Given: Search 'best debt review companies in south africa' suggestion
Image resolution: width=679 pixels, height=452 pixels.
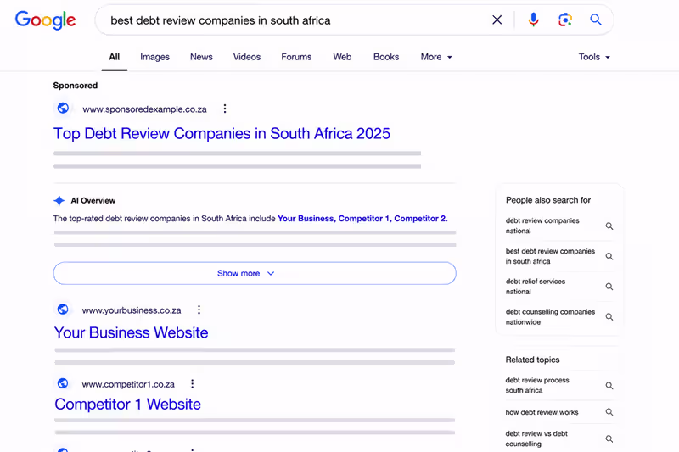Looking at the screenshot, I should (x=550, y=256).
